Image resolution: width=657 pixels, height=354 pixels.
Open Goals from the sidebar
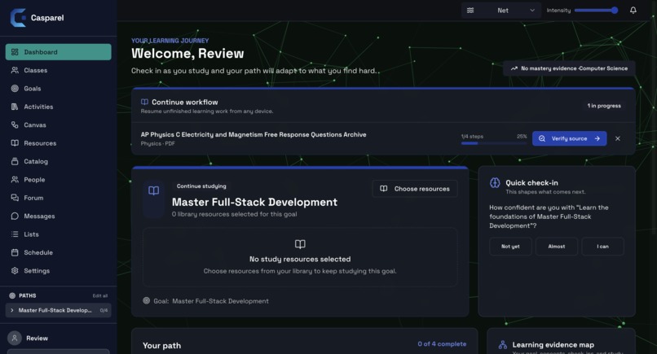(58, 88)
